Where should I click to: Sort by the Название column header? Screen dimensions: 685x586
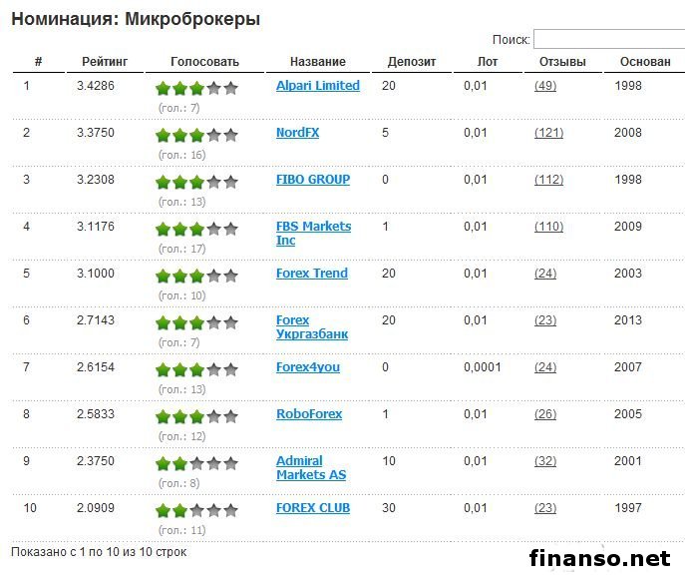[x=318, y=62]
